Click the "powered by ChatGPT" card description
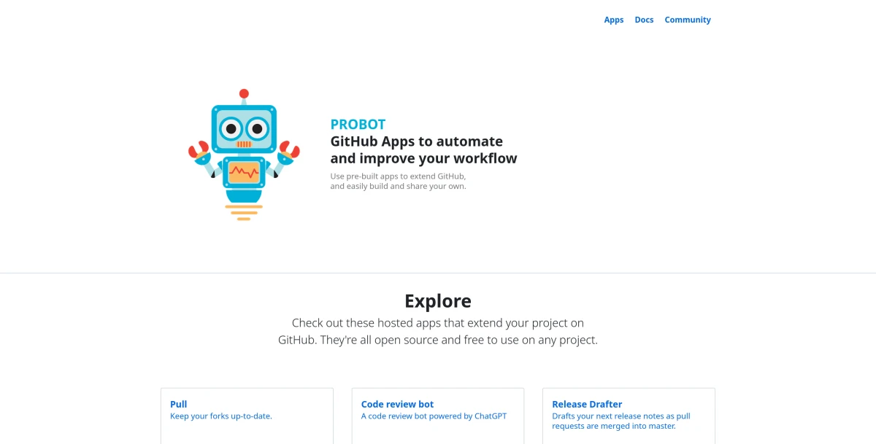This screenshot has width=876, height=444. pyautogui.click(x=434, y=416)
